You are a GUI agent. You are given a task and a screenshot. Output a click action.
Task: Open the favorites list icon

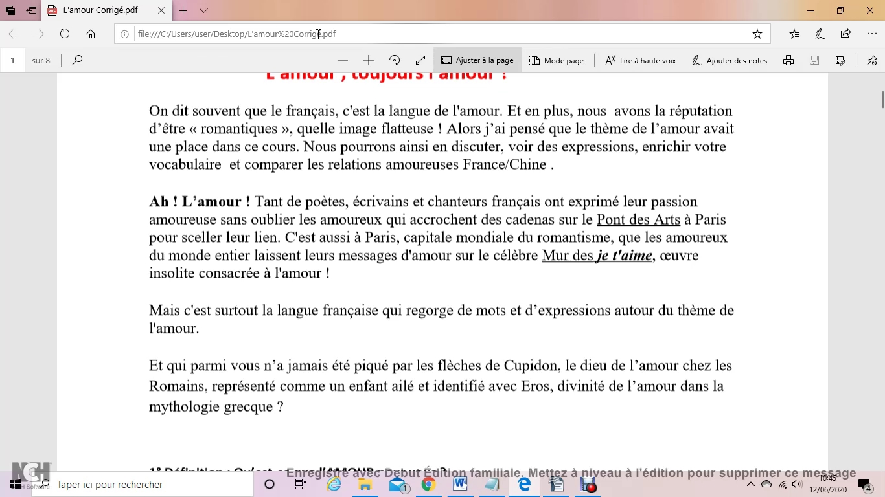(x=794, y=34)
